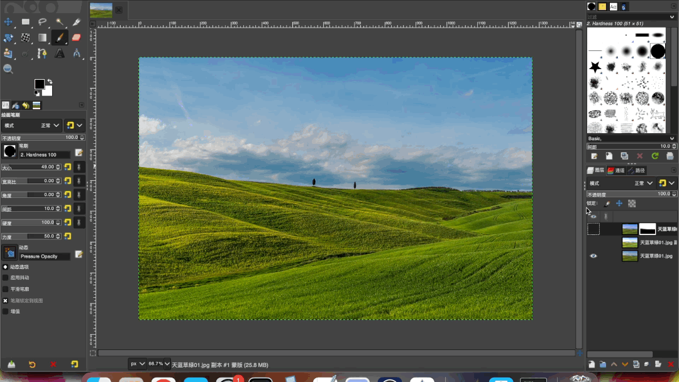Select the Eraser tool

coord(77,38)
